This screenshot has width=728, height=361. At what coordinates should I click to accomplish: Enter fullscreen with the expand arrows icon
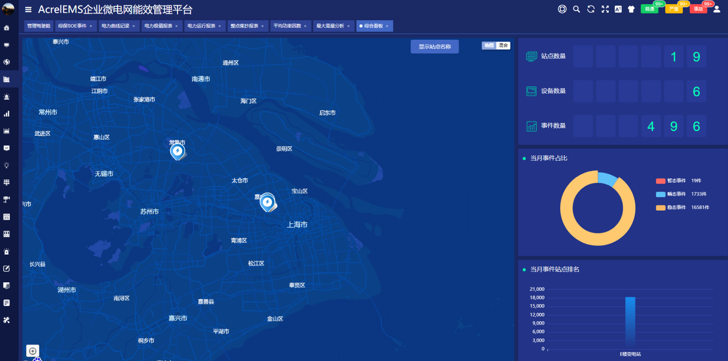click(x=605, y=9)
